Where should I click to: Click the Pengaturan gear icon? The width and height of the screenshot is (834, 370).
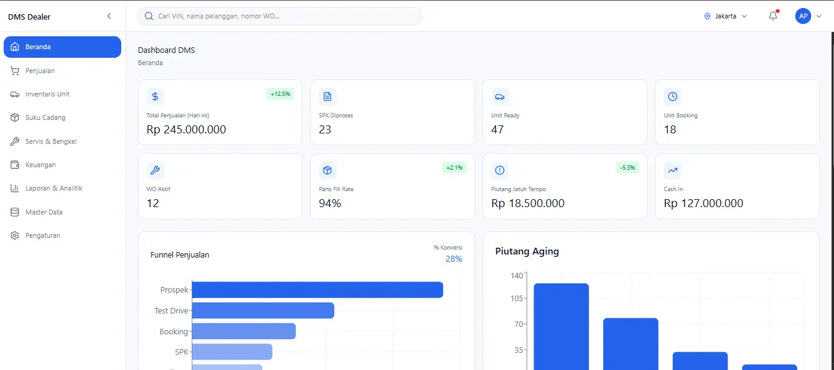pos(15,235)
